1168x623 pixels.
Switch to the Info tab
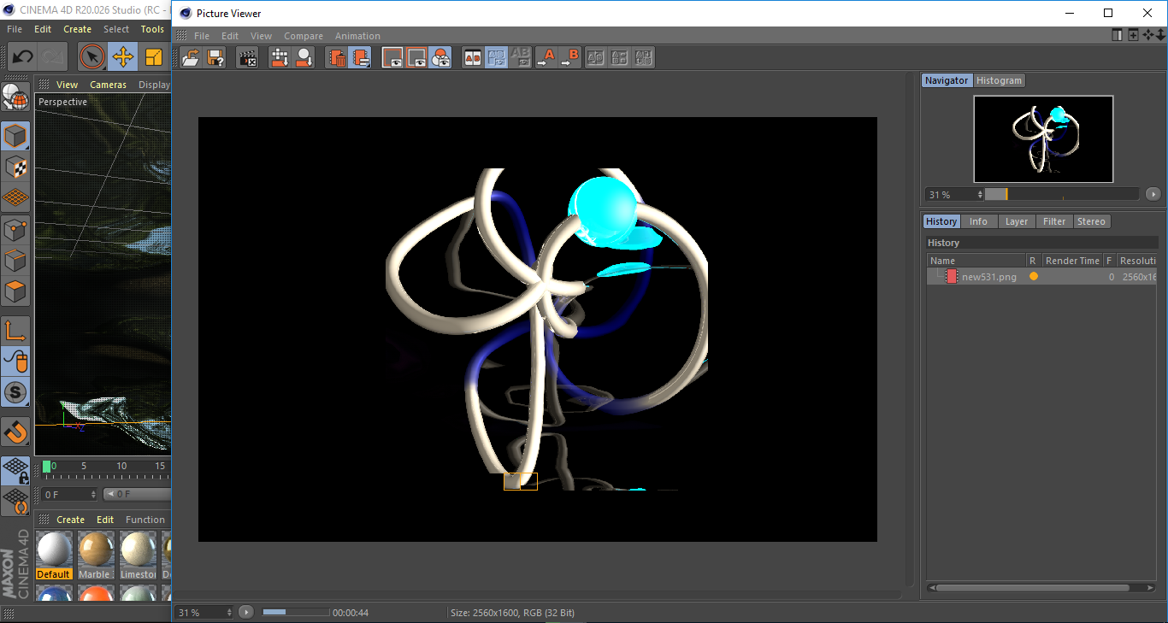(x=978, y=221)
